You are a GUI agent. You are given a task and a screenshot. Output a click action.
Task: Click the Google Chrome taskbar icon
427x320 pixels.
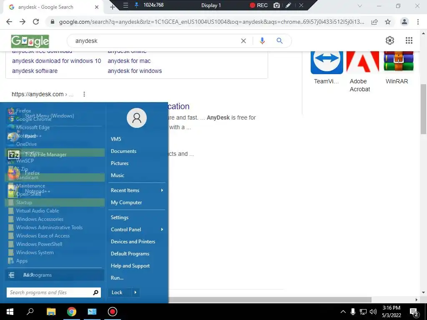point(72,312)
